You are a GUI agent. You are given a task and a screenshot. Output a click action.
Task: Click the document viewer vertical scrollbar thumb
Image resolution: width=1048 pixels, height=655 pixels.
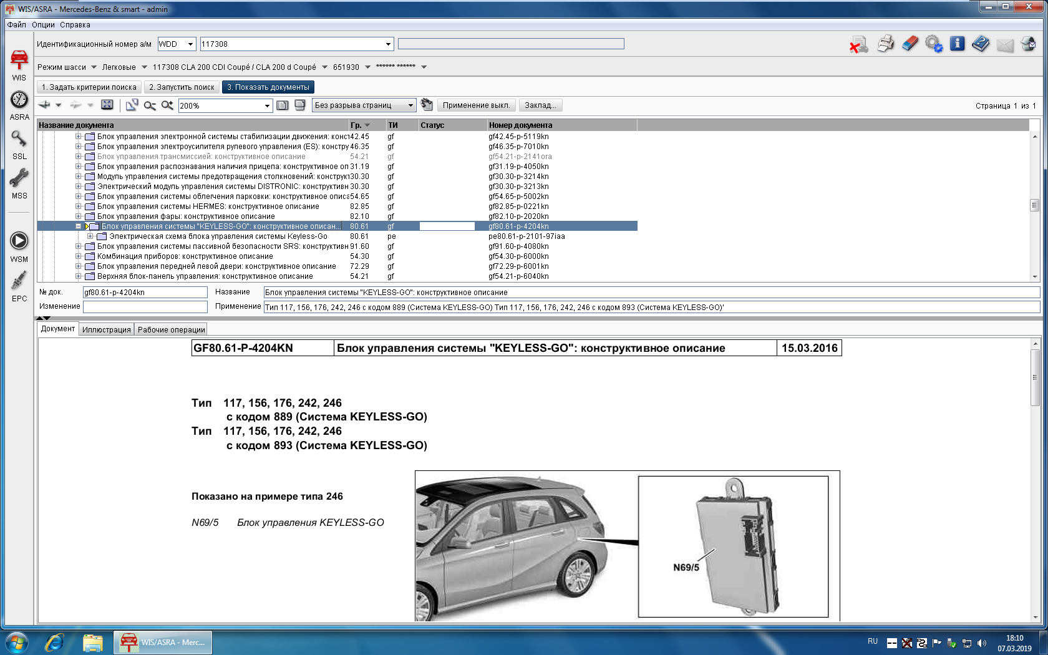pyautogui.click(x=1036, y=377)
